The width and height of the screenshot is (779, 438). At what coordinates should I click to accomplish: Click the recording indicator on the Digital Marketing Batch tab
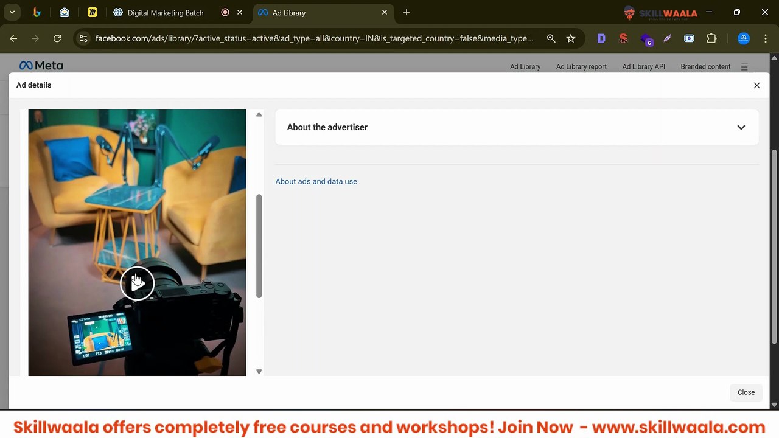(225, 12)
